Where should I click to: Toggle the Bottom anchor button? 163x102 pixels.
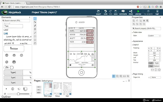pyautogui.click(x=157, y=66)
